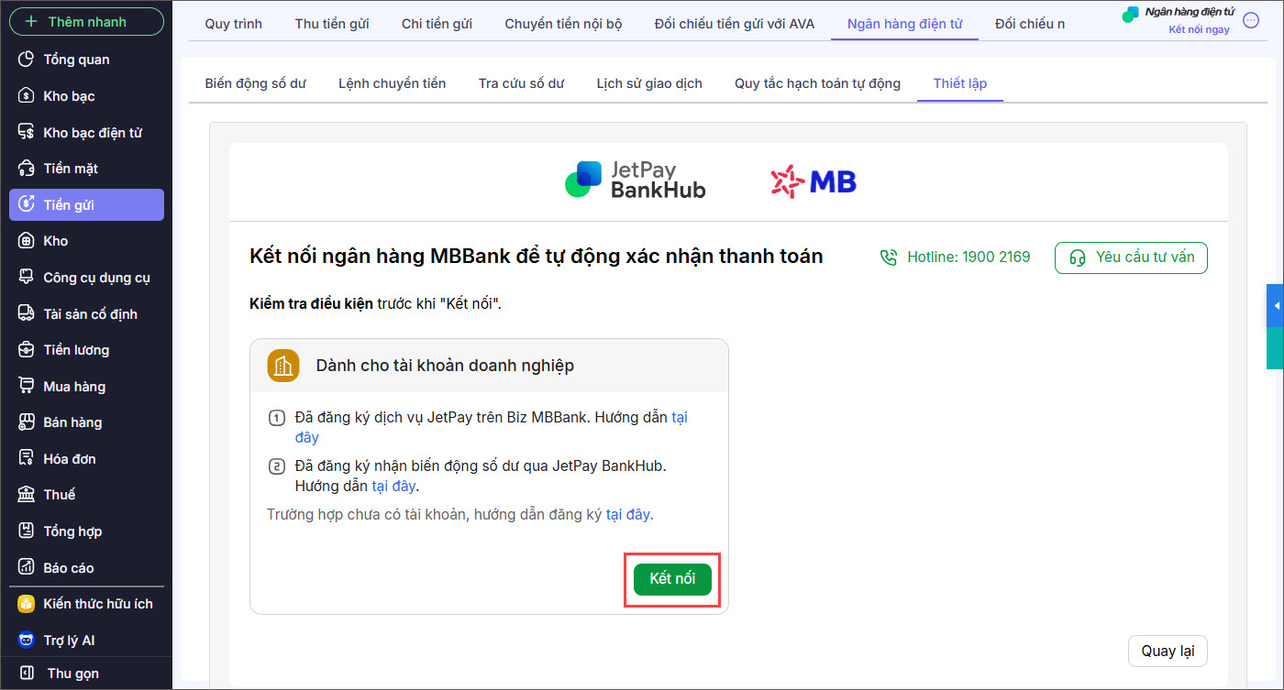Select the Ngân hàng điện tử tab

tap(905, 24)
